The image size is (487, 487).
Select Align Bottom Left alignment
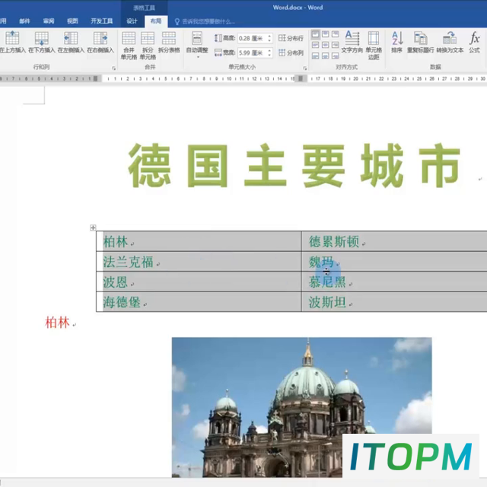click(315, 56)
